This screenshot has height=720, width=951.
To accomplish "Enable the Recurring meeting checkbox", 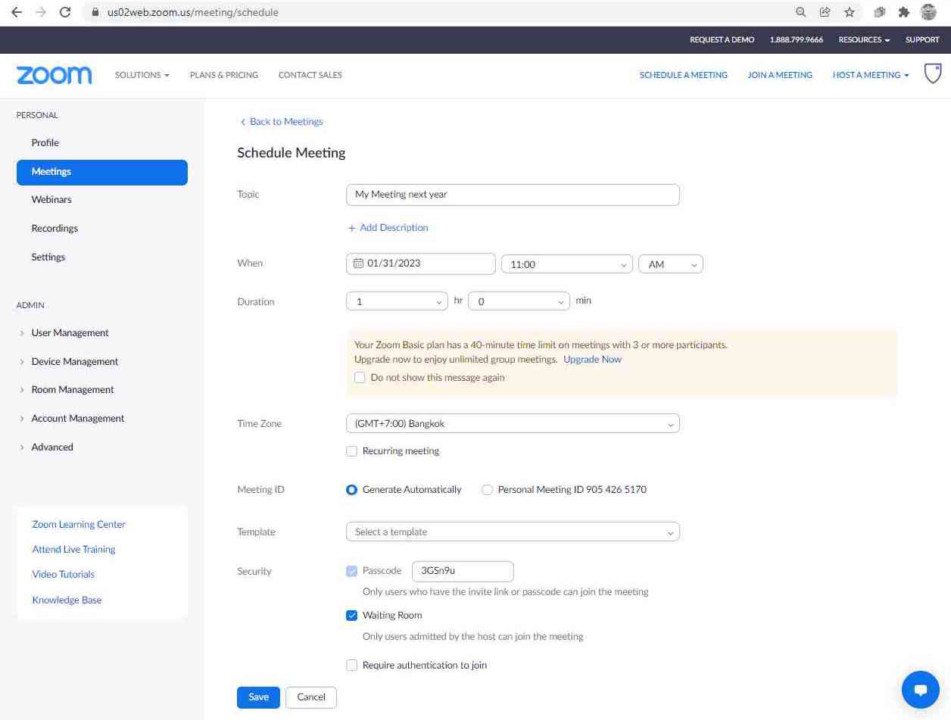I will tap(351, 451).
